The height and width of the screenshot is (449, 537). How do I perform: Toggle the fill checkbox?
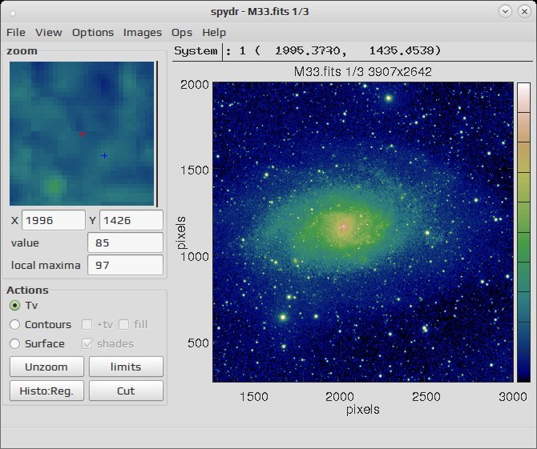point(123,324)
